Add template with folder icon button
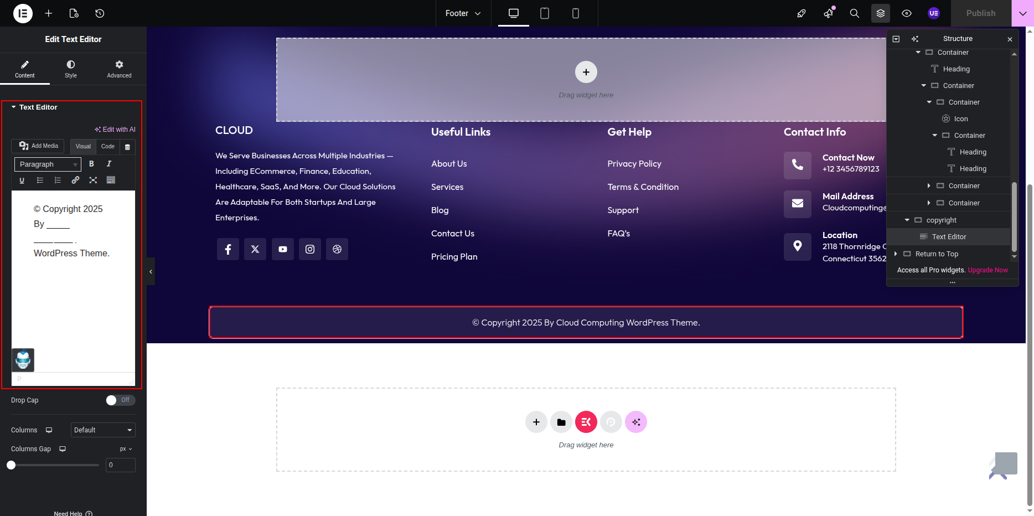 (x=561, y=422)
